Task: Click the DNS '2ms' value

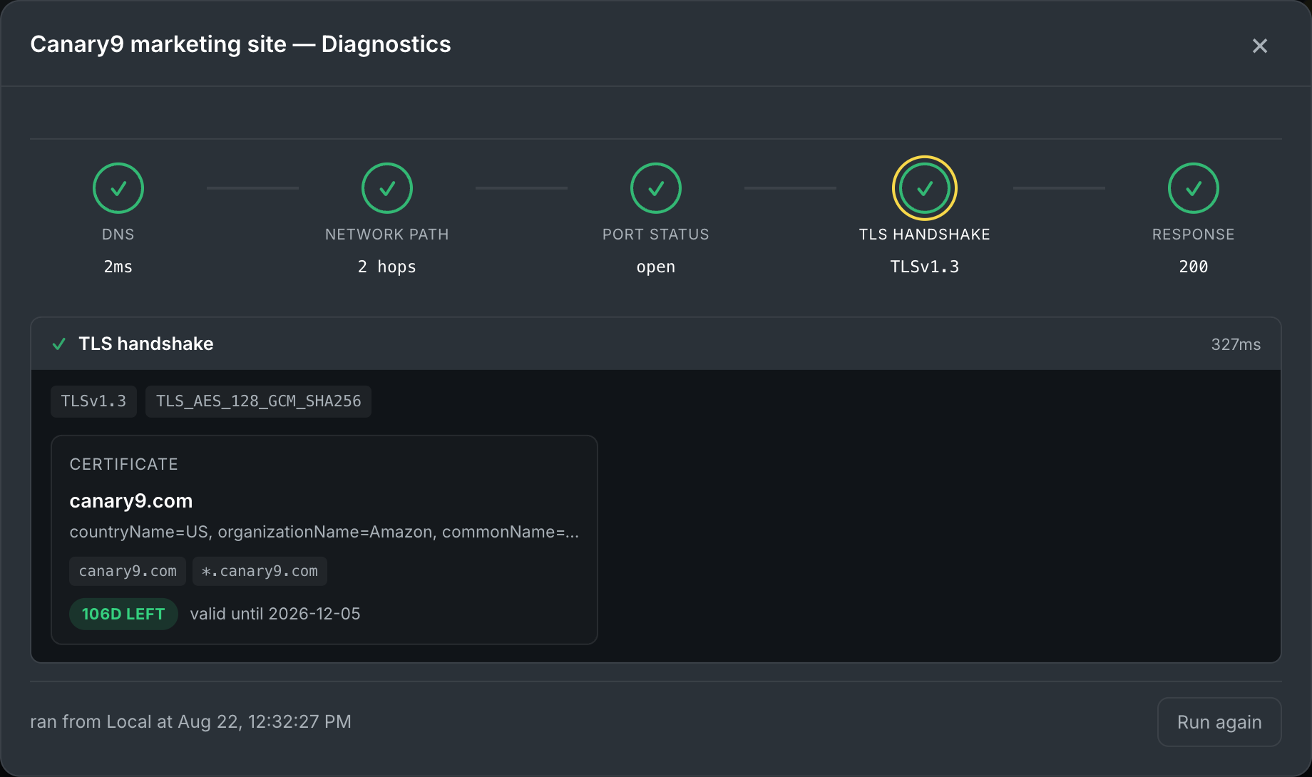Action: [x=118, y=267]
